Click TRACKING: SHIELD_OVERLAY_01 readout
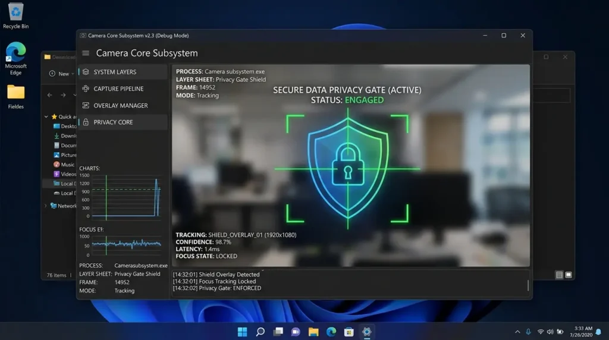609x340 pixels. 236,235
